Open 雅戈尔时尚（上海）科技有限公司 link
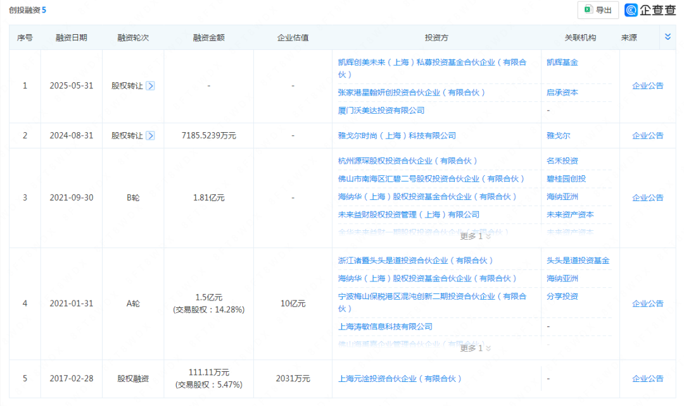684x406 pixels. pyautogui.click(x=396, y=135)
